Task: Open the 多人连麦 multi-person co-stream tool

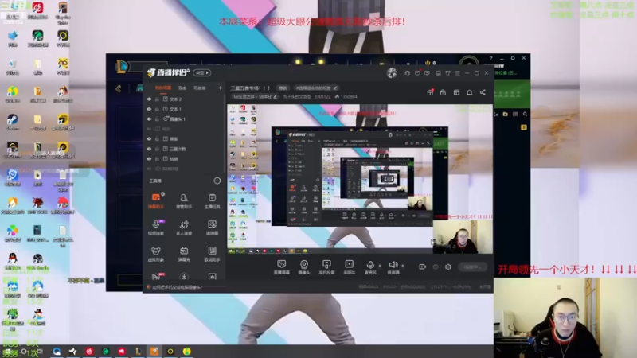Action: click(184, 228)
